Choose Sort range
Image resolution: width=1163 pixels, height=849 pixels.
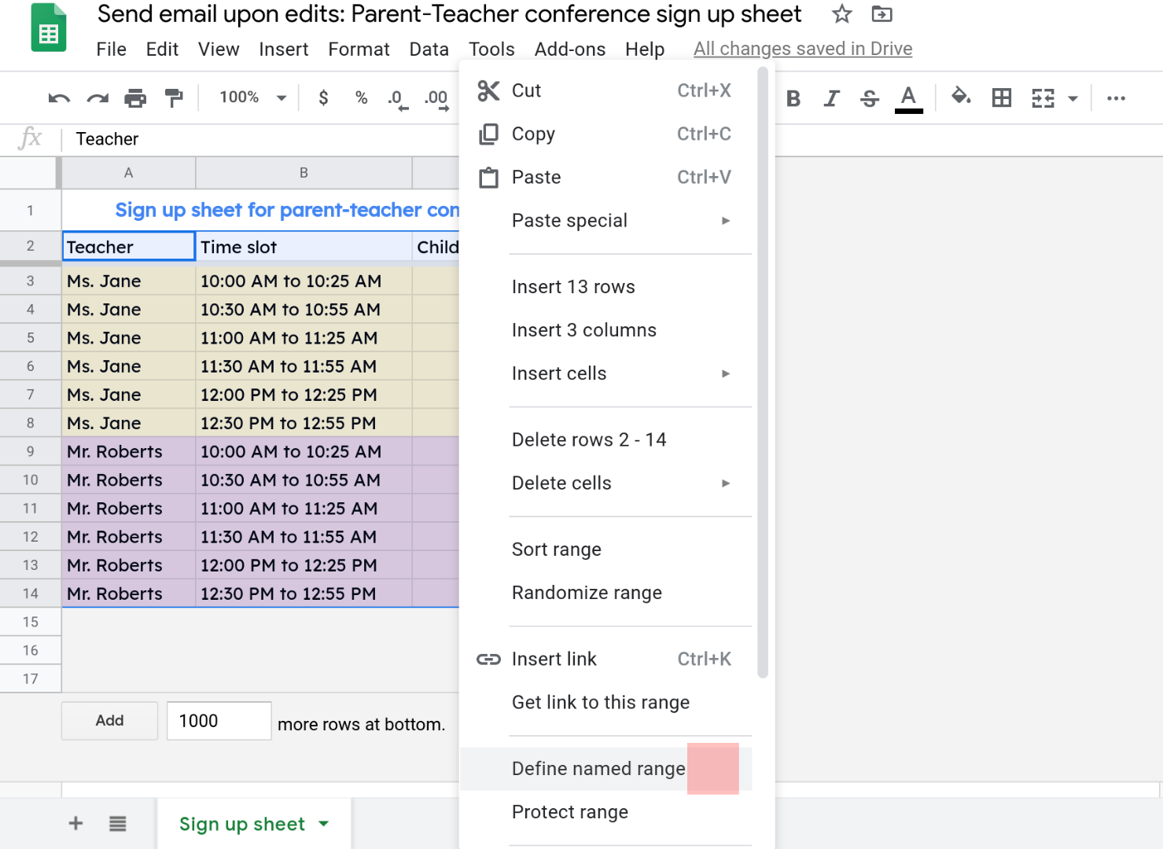(606, 549)
